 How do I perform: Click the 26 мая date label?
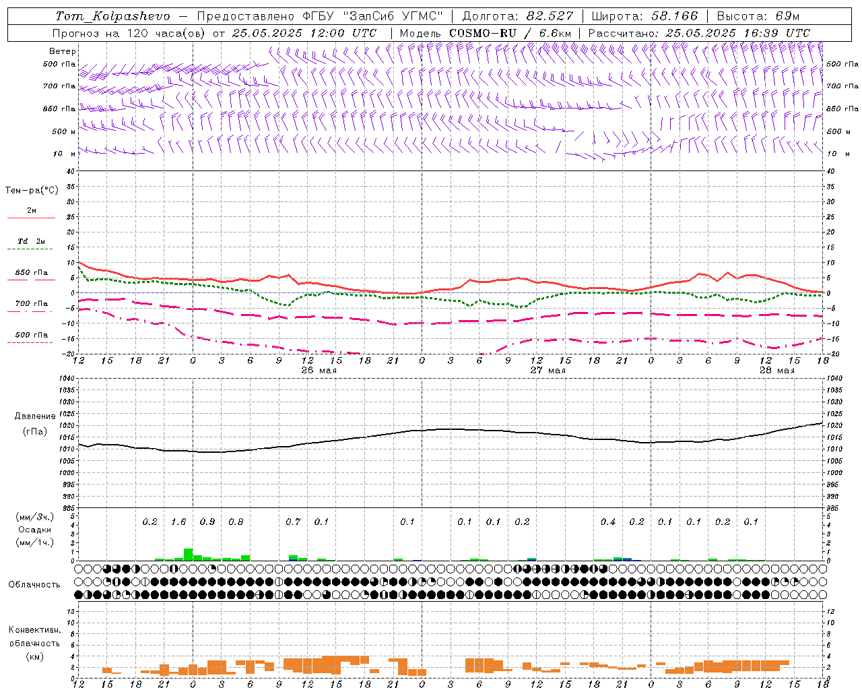(319, 371)
